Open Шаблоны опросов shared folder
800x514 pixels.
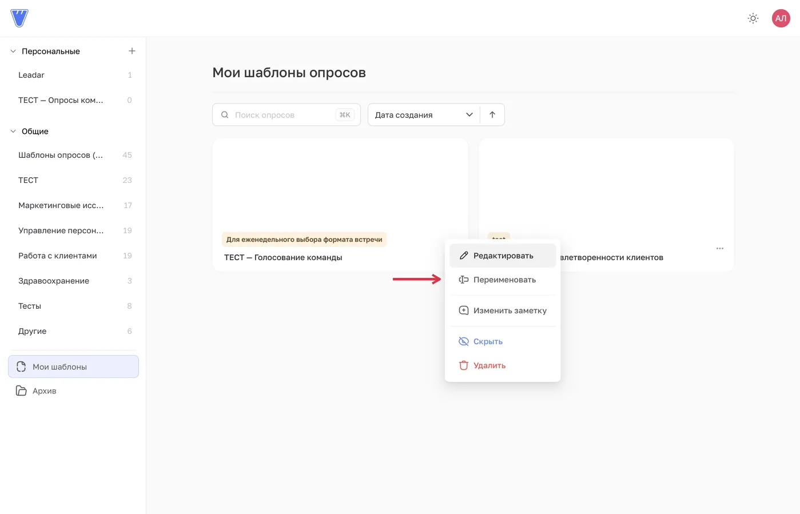coord(73,155)
